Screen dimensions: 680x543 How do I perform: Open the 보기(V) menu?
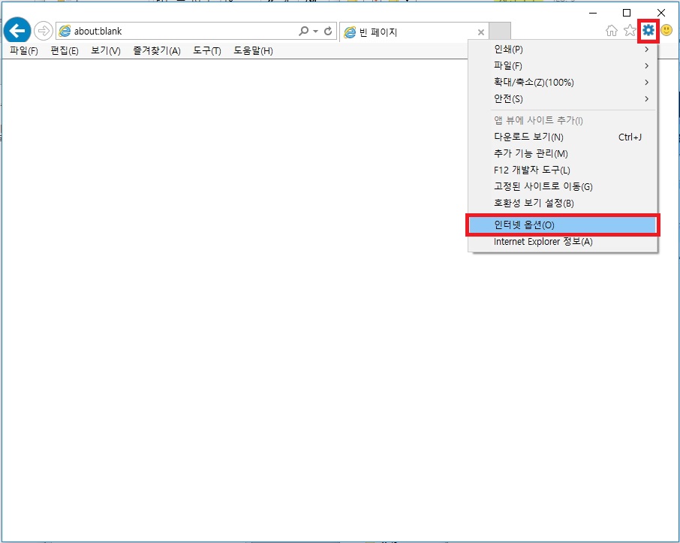click(105, 51)
